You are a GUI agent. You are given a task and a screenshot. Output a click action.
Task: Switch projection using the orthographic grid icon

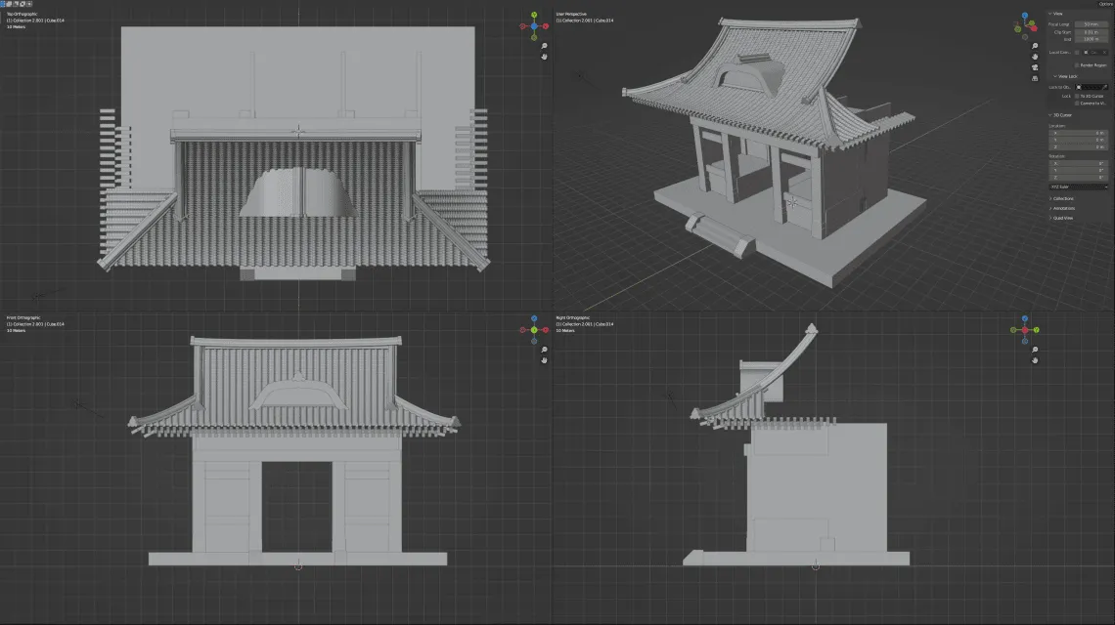coord(1034,78)
